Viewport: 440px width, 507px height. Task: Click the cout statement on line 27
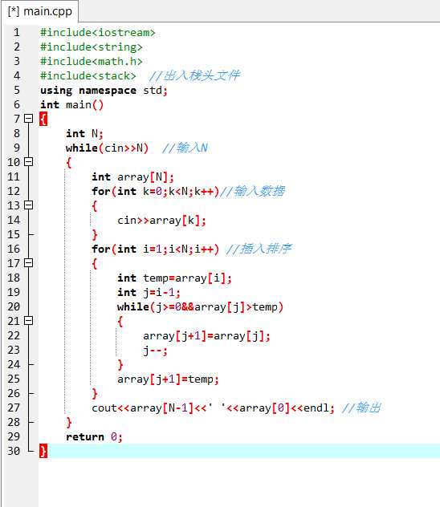213,408
